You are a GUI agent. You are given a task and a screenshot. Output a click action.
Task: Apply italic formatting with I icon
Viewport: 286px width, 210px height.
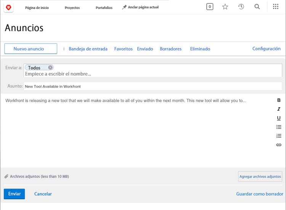point(279,109)
